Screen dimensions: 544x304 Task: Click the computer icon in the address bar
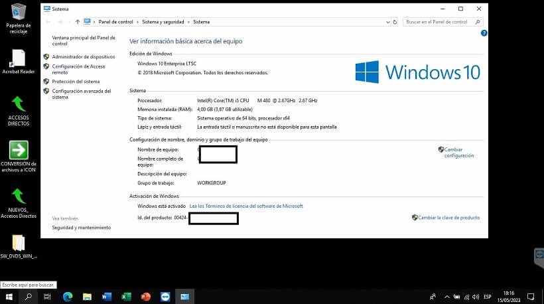tap(87, 21)
